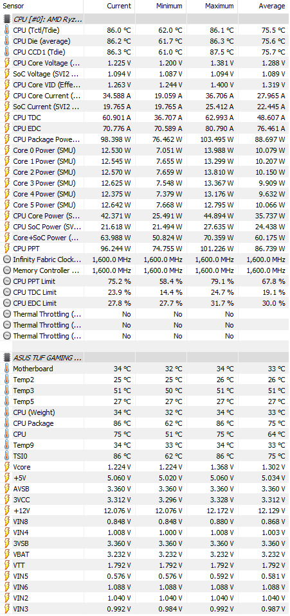290x616 pixels.
Task: Click the lightning icon beside the Vcore row
Action: pyautogui.click(x=6, y=467)
